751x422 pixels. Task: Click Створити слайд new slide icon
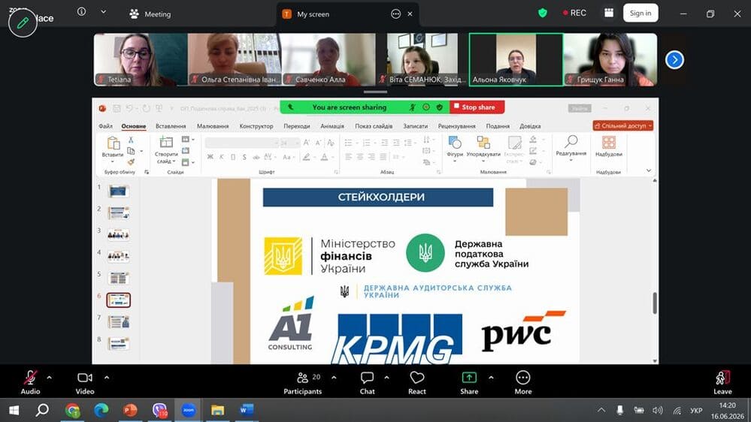tap(166, 142)
